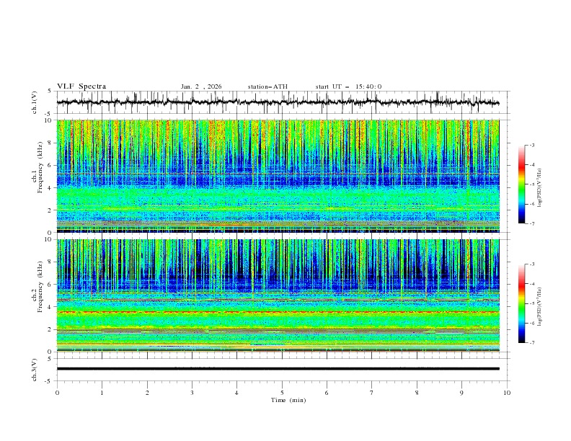Screen dimensions: 571x441
Task: Click the ch.2 'Frequency (kHz)' axis label
Action: pos(40,287)
